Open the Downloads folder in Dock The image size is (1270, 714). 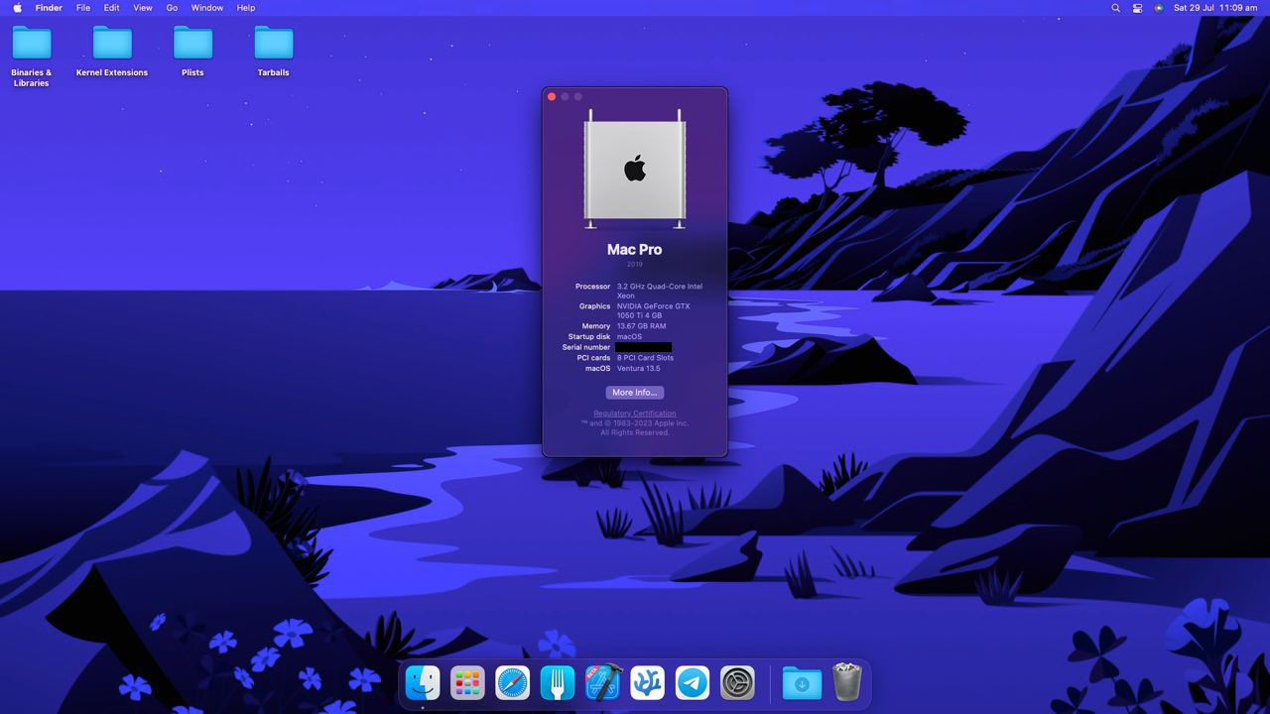coord(802,682)
